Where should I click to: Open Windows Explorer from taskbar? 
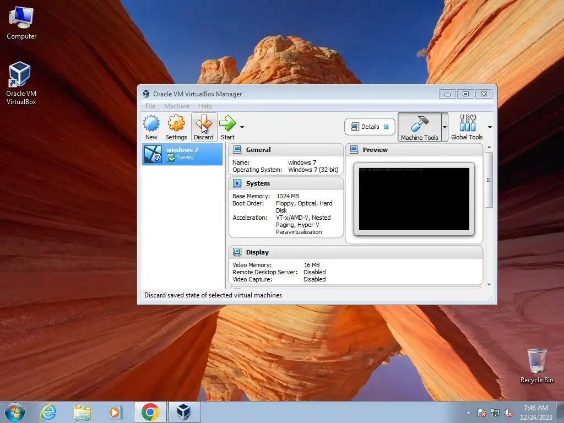click(x=82, y=412)
